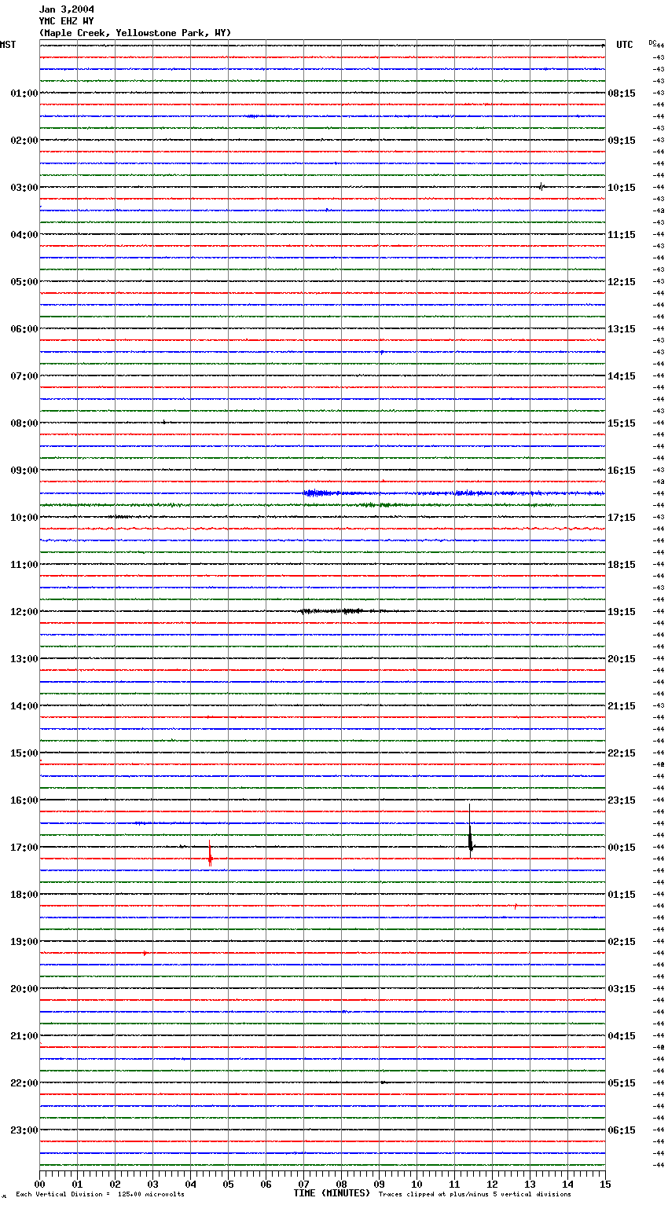Click the small blue blip below 06:00 MST
Screen dimensions: 668x1205
[x=382, y=352]
